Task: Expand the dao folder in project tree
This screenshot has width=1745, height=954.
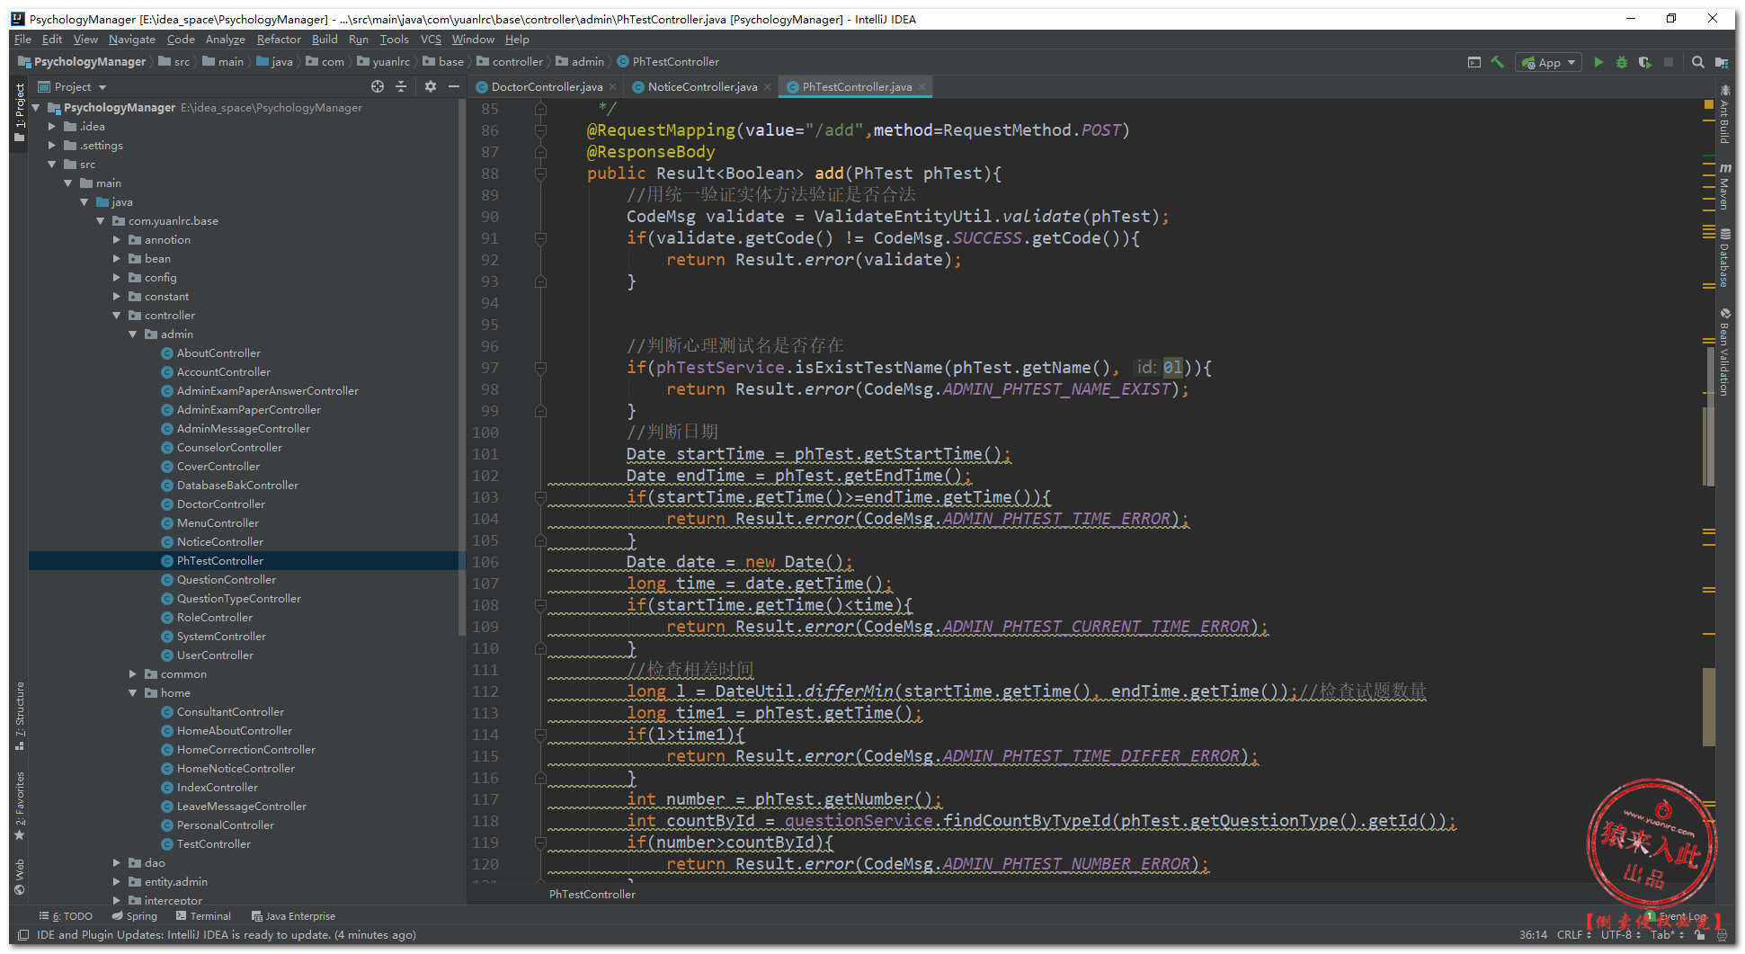Action: (x=117, y=863)
